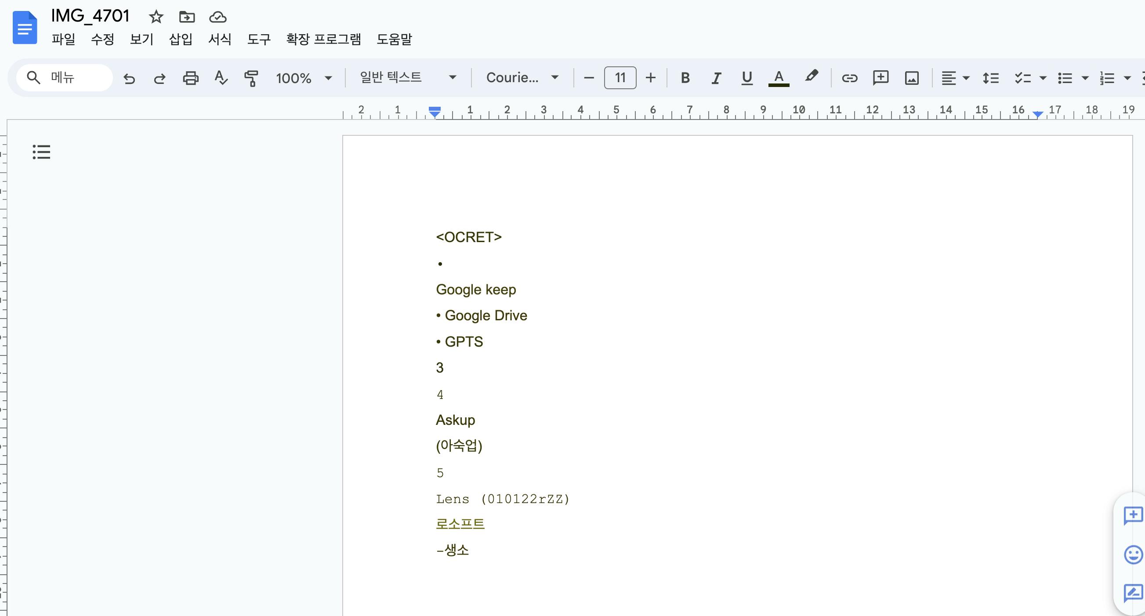Open the text color picker

pyautogui.click(x=778, y=78)
